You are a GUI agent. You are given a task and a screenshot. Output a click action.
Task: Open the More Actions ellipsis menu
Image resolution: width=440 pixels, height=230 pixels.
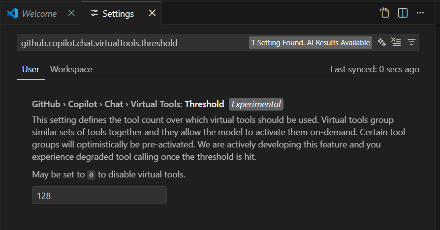(420, 13)
